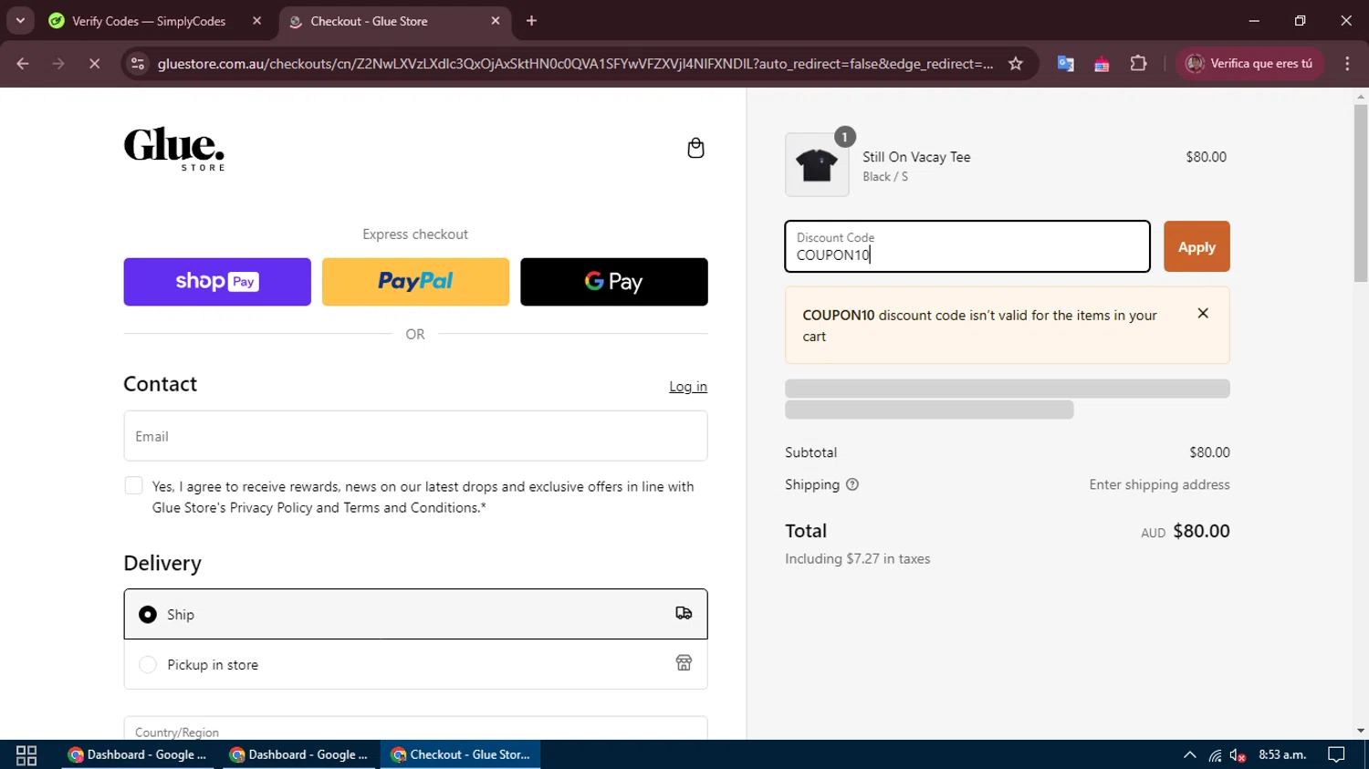The image size is (1369, 769).
Task: Select the Ship delivery radio option
Action: [147, 615]
